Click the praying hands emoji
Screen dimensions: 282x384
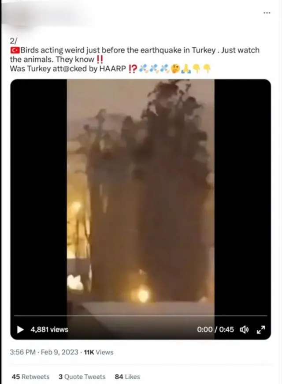186,69
